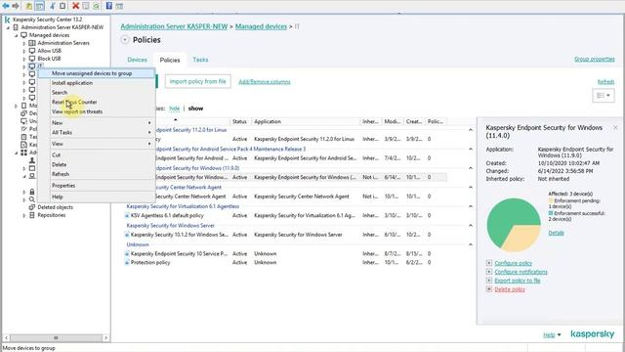
Task: Click the Kaspersky Security Center K logo icon
Action: point(7,20)
